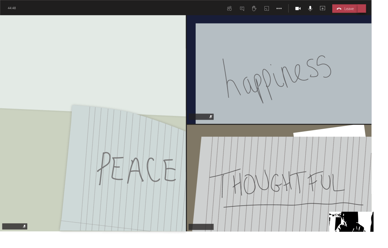Image resolution: width=388 pixels, height=248 pixels.
Task: Click the 44:48 meeting timer
Action: click(12, 8)
